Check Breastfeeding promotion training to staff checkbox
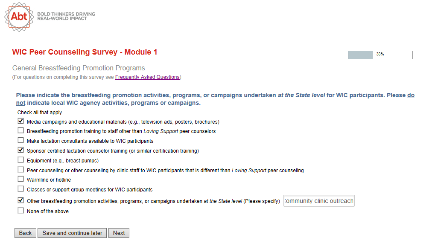 tap(20, 131)
